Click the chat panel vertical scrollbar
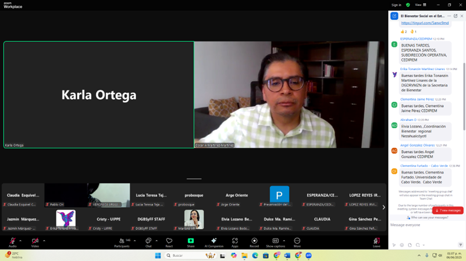This screenshot has width=466, height=261. point(464,96)
